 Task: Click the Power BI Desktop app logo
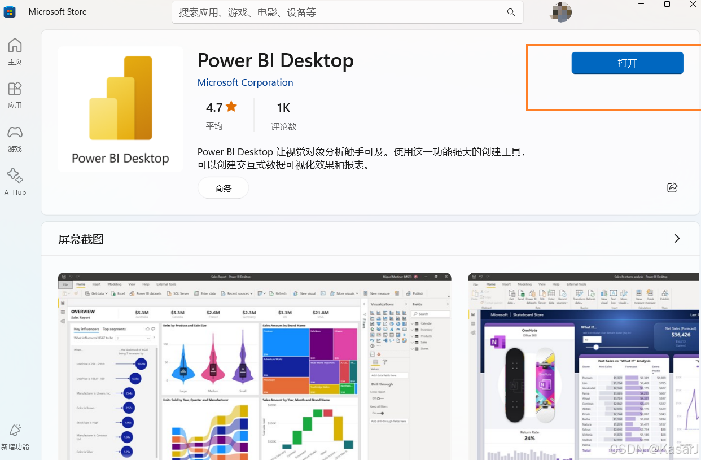click(120, 109)
